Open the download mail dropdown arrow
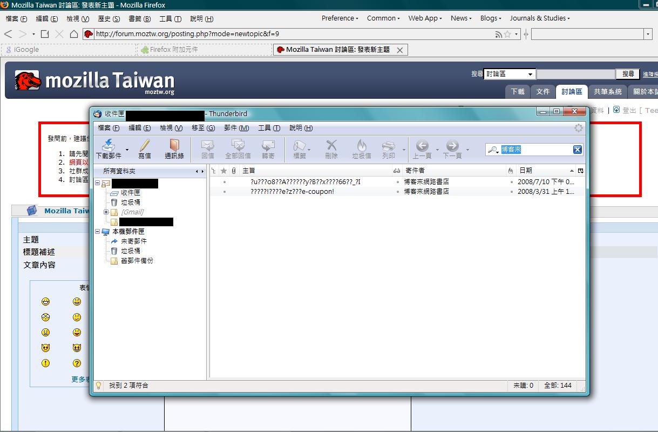The image size is (658, 432). (127, 150)
